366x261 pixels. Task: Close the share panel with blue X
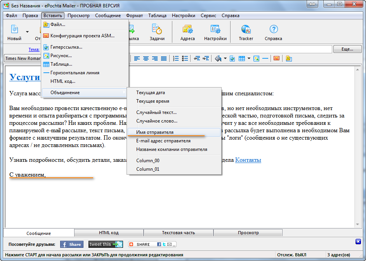pyautogui.click(x=358, y=242)
